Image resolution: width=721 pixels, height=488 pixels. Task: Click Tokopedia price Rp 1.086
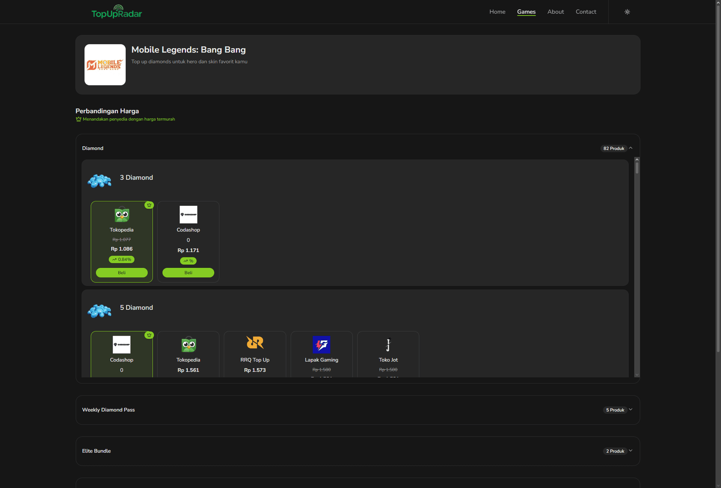pyautogui.click(x=122, y=249)
